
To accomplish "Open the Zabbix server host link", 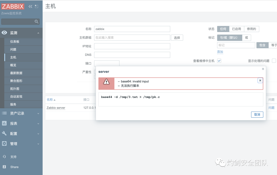I will [x=56, y=108].
